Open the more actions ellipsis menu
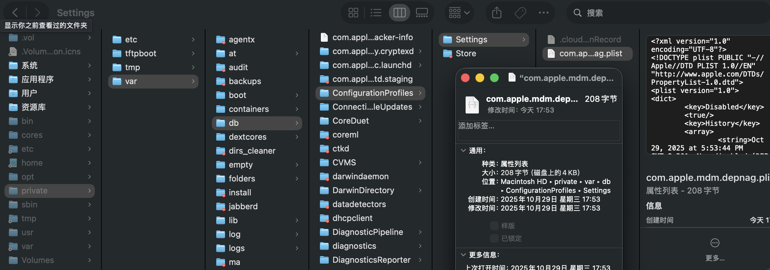This screenshot has width=770, height=270. (x=543, y=13)
